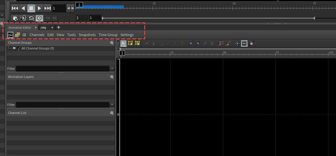Open the Tools menu
The image size is (336, 156).
pyautogui.click(x=71, y=35)
